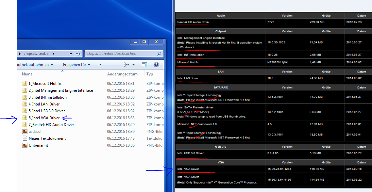Sort files by the Name column header
Screen dimensions: 372x192
[27, 74]
